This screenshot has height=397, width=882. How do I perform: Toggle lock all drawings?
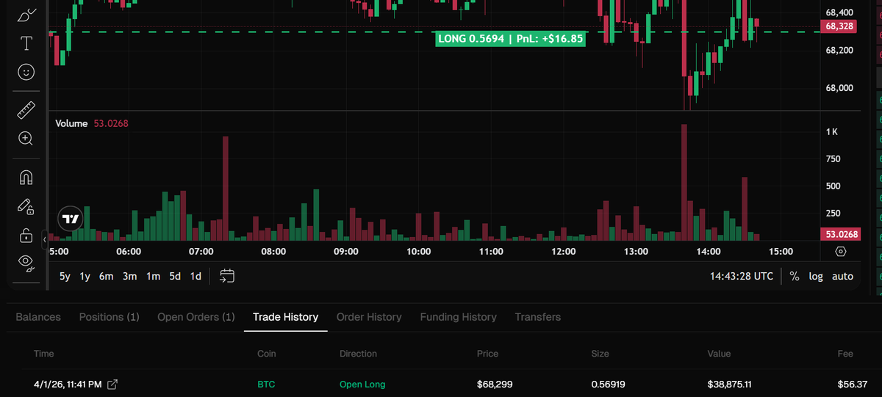coord(26,235)
